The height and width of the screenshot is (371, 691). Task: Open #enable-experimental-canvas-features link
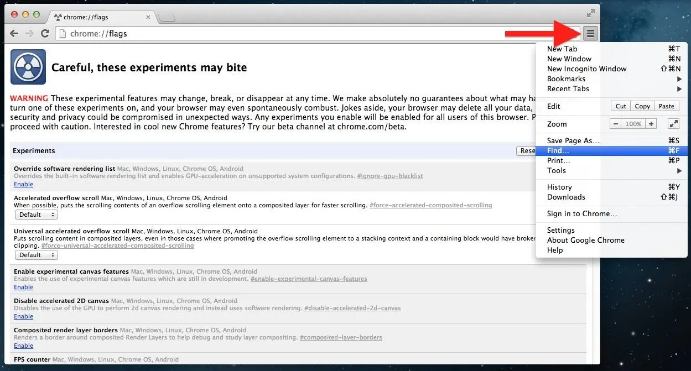pyautogui.click(x=309, y=279)
